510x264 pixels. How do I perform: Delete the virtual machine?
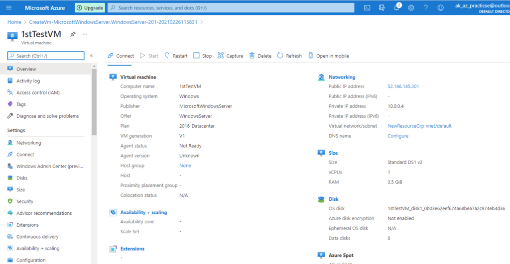(260, 56)
